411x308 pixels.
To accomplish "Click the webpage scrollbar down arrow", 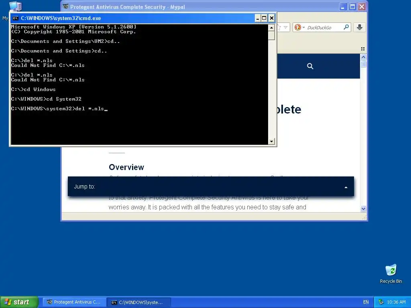I will coord(363,209).
